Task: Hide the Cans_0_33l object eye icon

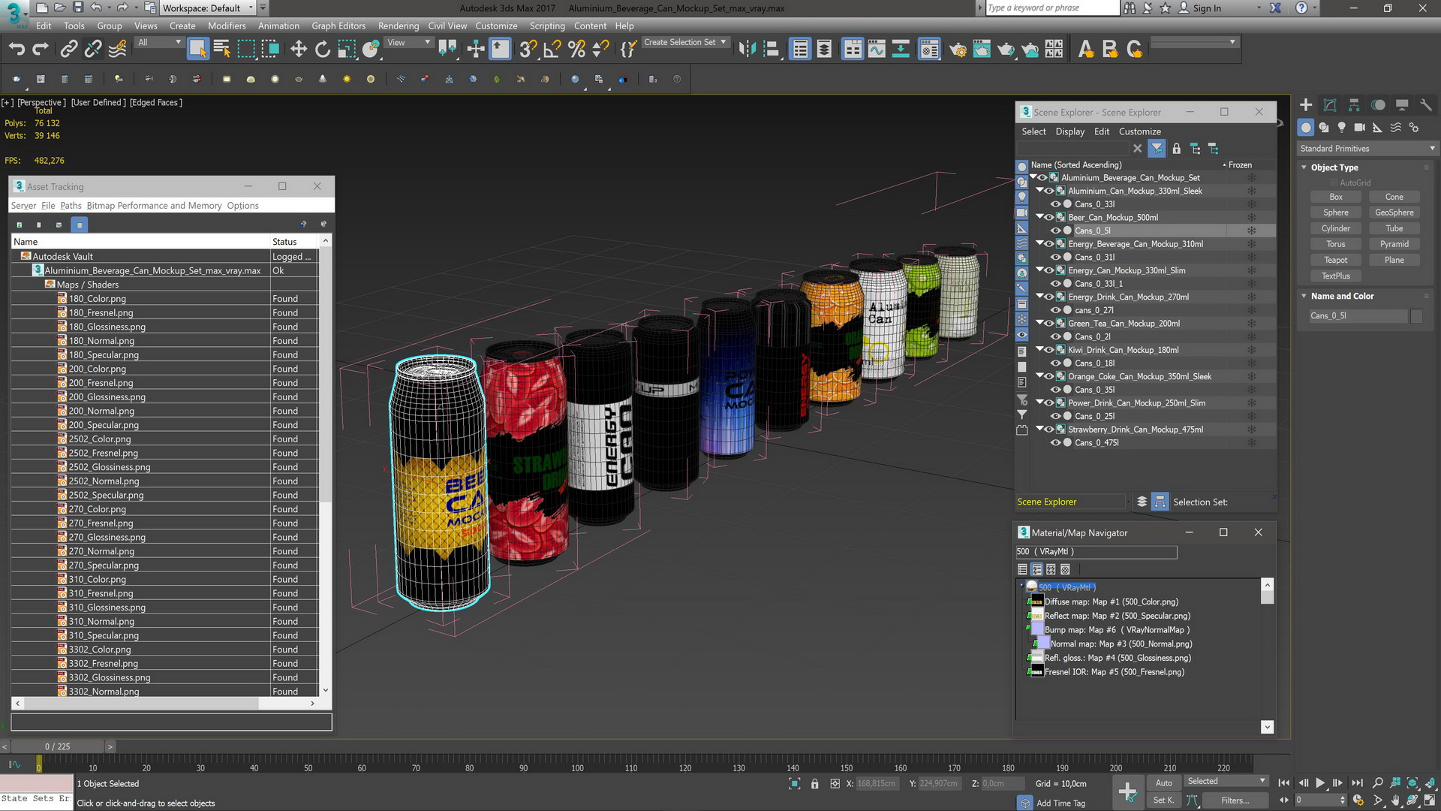Action: point(1055,204)
